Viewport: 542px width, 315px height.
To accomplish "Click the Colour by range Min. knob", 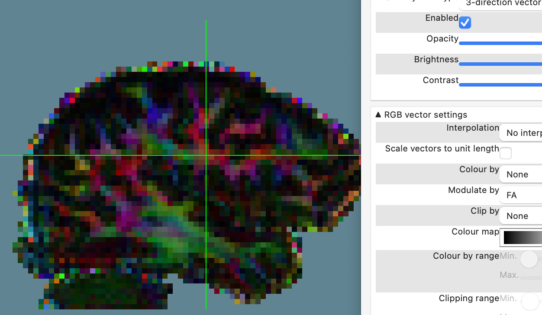I will coord(529,259).
